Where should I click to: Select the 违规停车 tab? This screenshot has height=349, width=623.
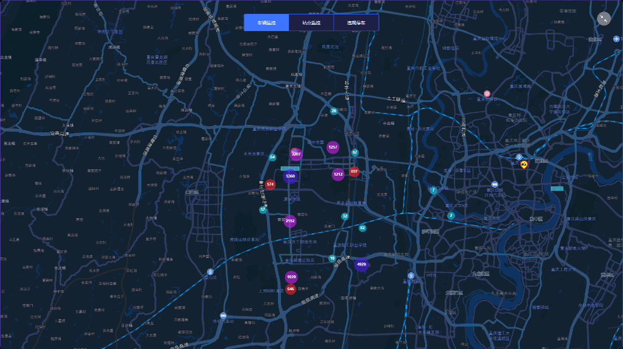pyautogui.click(x=356, y=23)
